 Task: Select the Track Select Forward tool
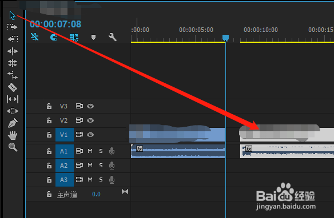tap(13, 27)
